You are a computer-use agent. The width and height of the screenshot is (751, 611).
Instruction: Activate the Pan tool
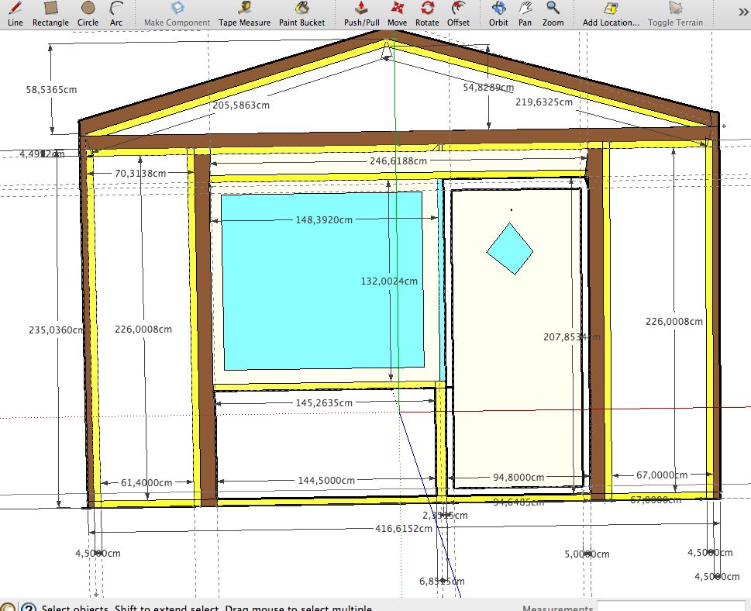click(525, 14)
